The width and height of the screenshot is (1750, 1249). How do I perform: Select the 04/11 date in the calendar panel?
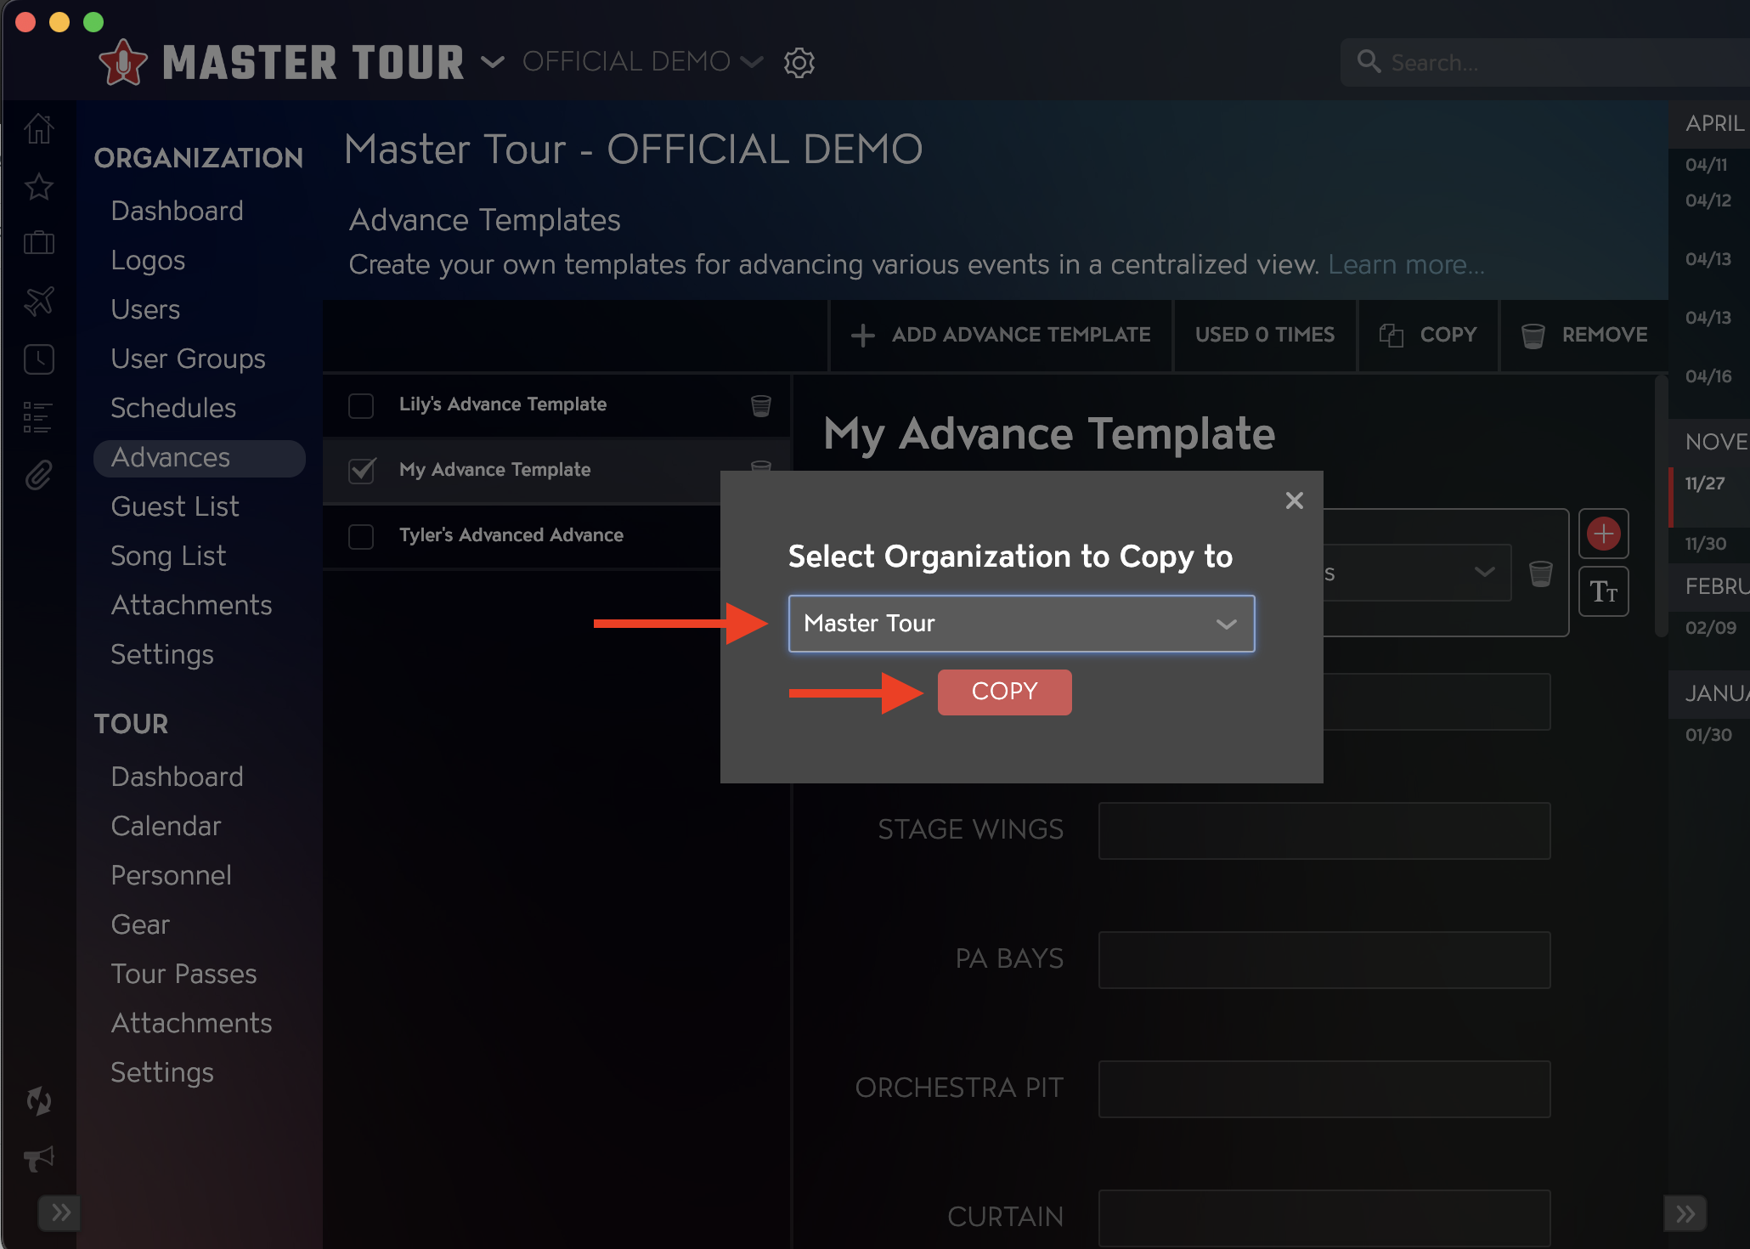point(1707,165)
